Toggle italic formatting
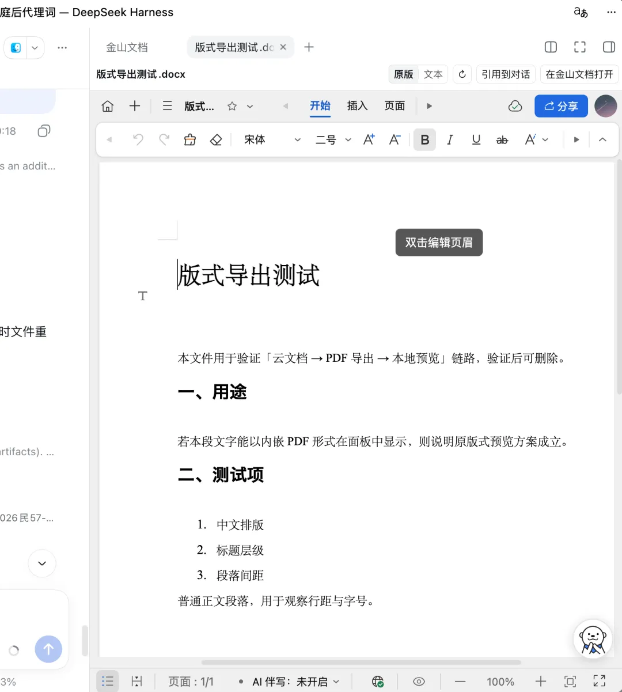This screenshot has height=692, width=622. [x=450, y=139]
